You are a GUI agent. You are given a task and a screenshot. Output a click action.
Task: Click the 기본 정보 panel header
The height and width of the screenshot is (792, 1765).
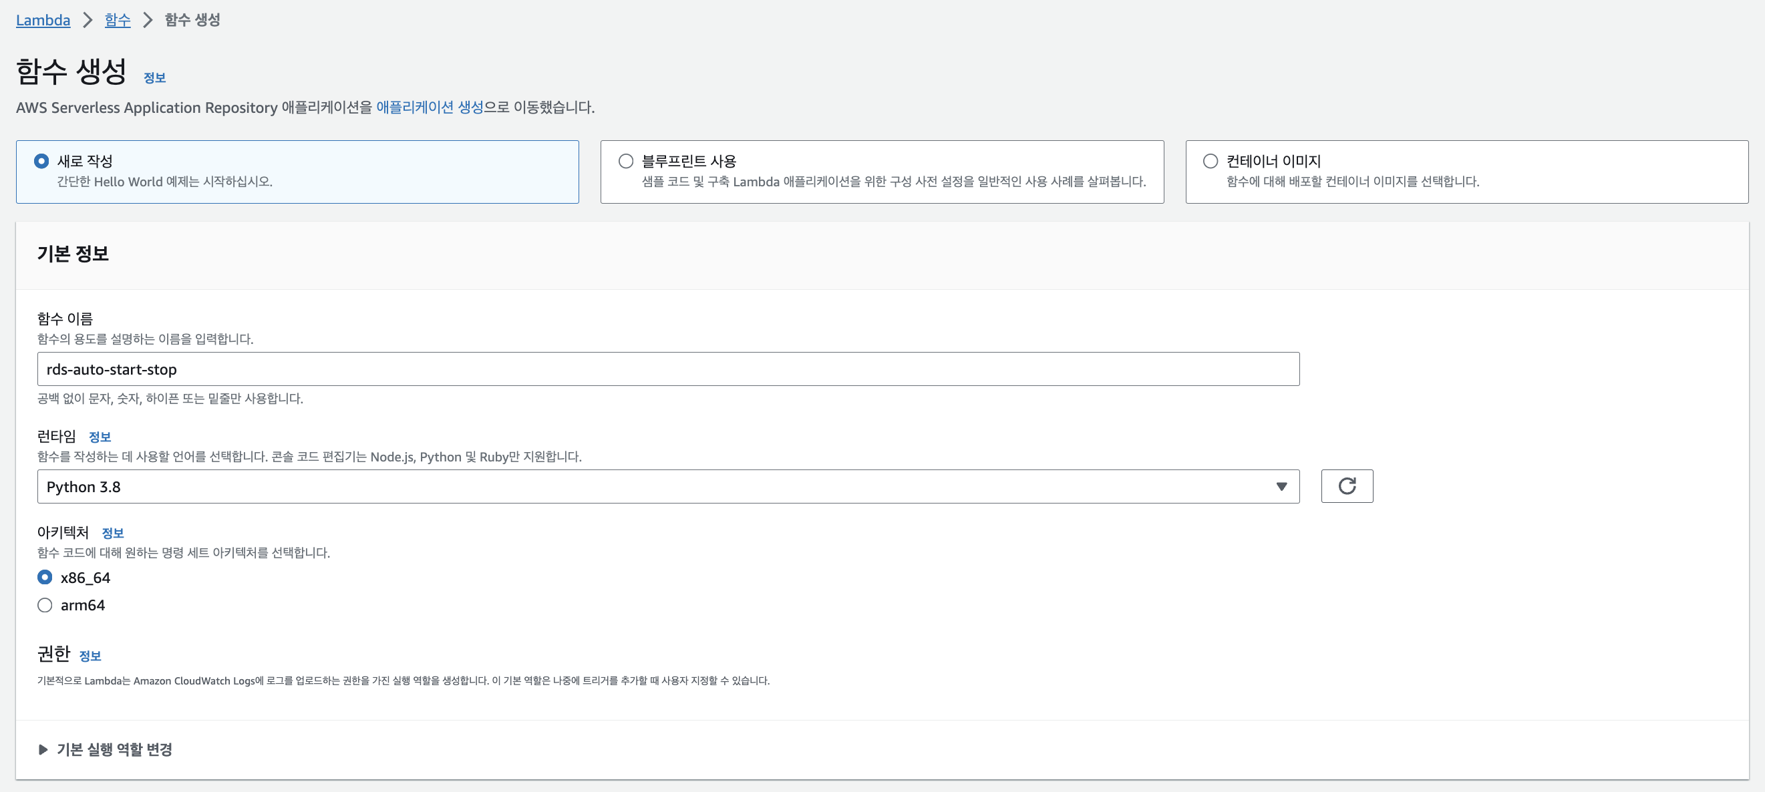tap(73, 254)
